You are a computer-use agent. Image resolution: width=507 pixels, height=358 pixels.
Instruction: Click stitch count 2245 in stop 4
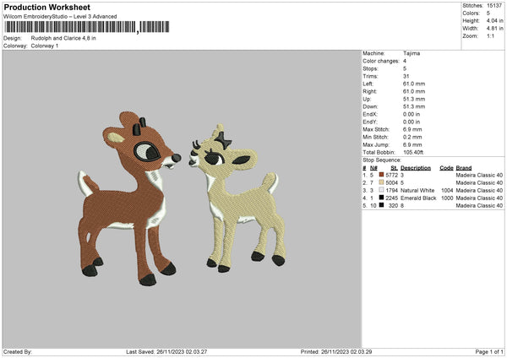(x=392, y=198)
